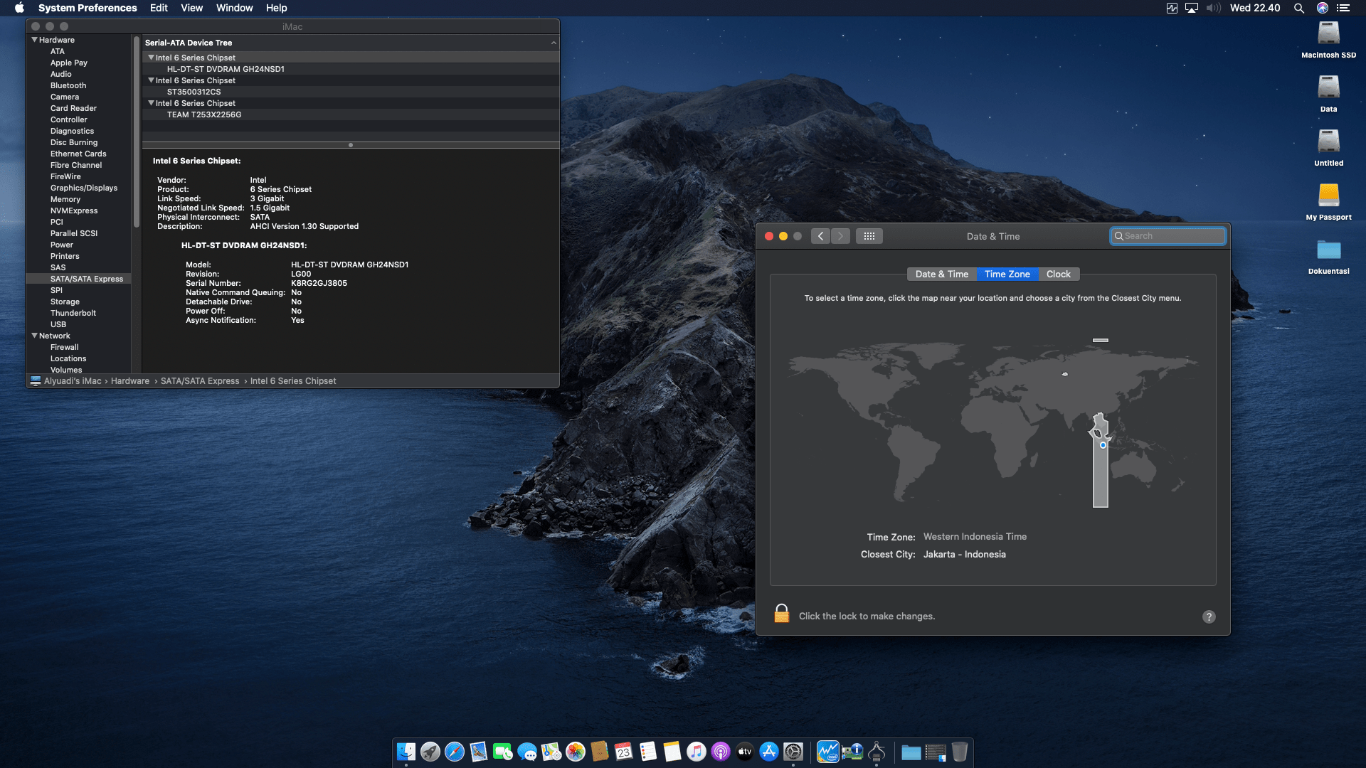Click the help question mark button
Screen dimensions: 1366x768
1209,617
